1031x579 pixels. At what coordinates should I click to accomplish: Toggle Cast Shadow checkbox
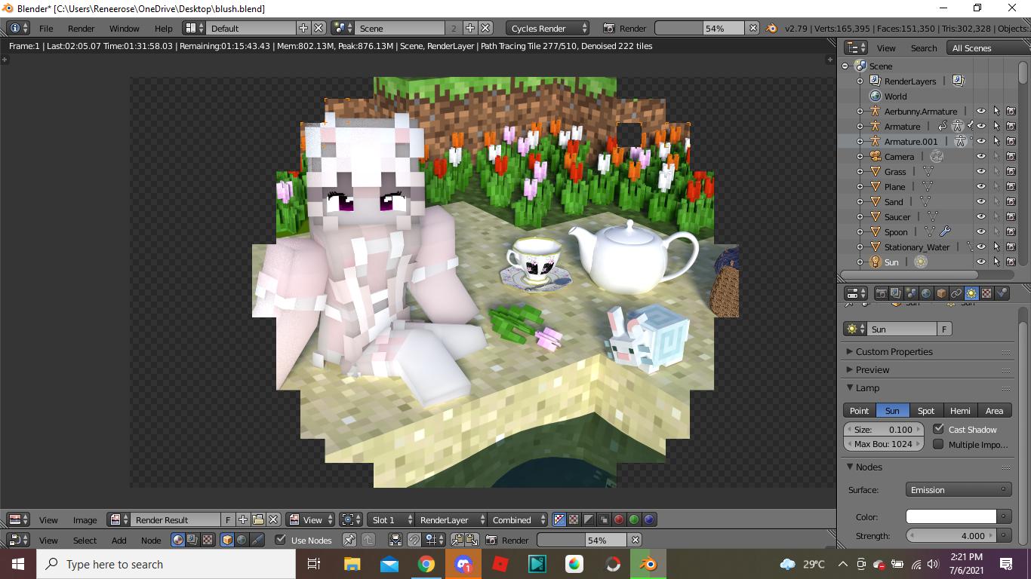pyautogui.click(x=938, y=429)
